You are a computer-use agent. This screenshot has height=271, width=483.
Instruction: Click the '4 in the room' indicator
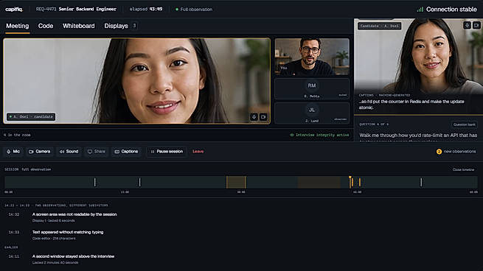17,135
